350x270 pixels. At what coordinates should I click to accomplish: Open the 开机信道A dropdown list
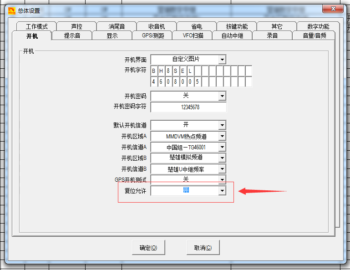[x=222, y=147]
